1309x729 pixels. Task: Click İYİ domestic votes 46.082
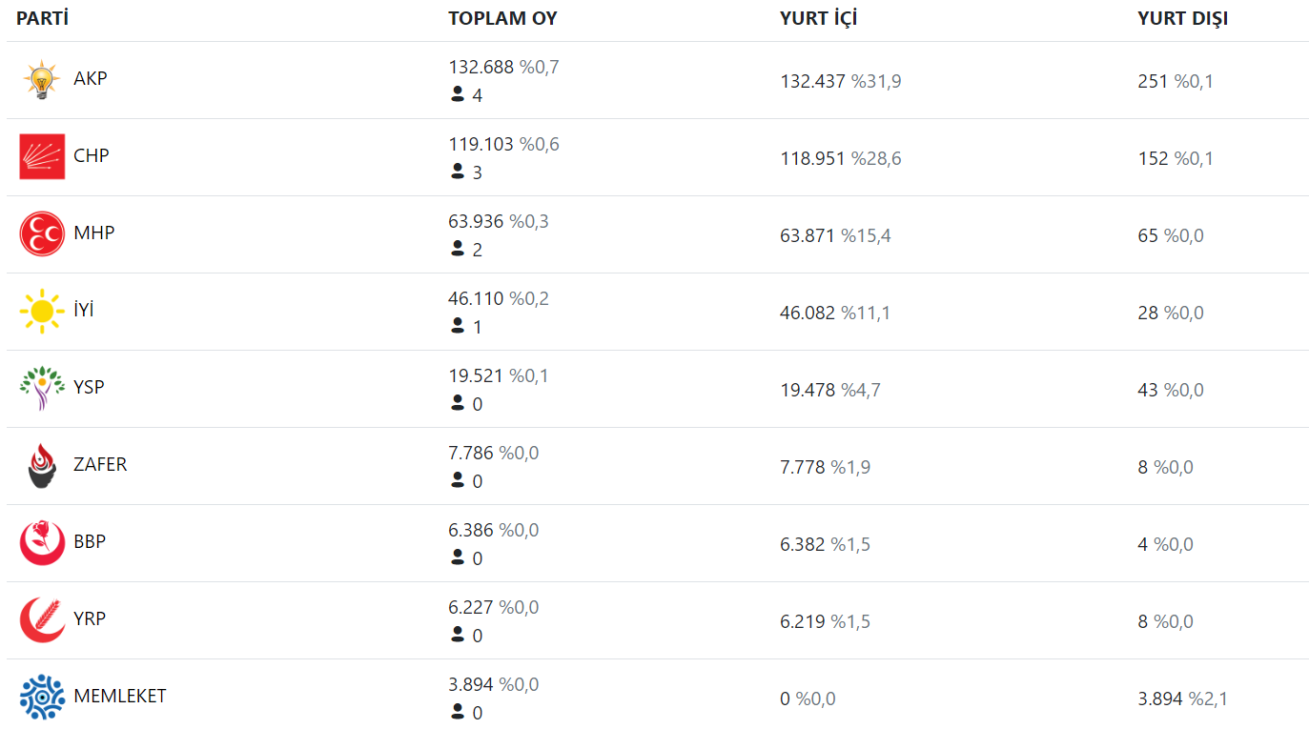[807, 313]
